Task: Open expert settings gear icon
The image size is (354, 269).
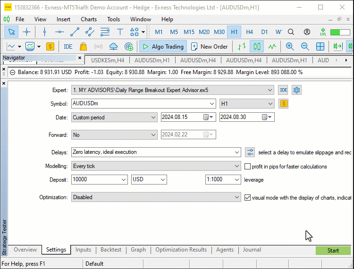Action: pos(296,90)
